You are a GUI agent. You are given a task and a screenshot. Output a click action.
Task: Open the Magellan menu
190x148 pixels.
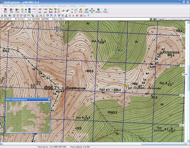pyautogui.click(x=72, y=6)
